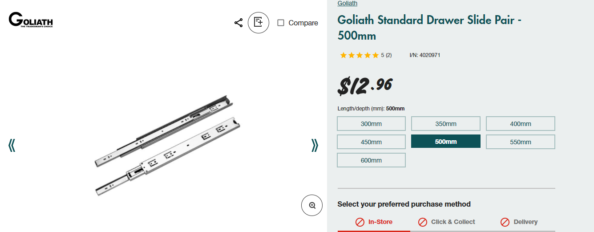The image size is (594, 232).
Task: Select the 550mm length option
Action: [520, 142]
